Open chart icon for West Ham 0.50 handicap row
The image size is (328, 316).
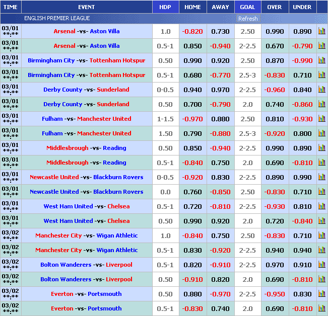(322, 221)
